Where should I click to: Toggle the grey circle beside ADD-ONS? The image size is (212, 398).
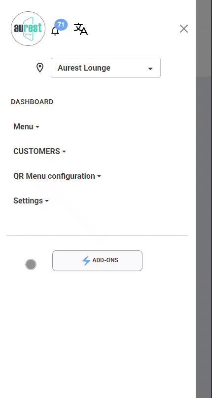(x=31, y=265)
